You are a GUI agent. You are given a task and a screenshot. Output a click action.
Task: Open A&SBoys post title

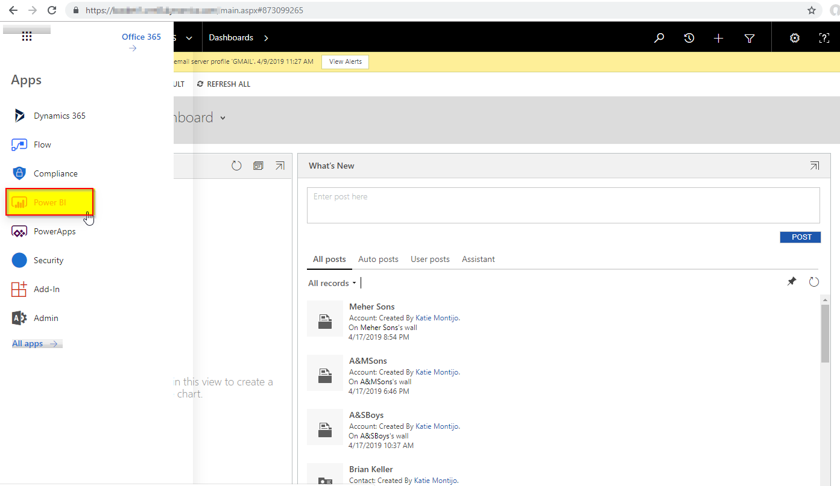click(x=366, y=415)
